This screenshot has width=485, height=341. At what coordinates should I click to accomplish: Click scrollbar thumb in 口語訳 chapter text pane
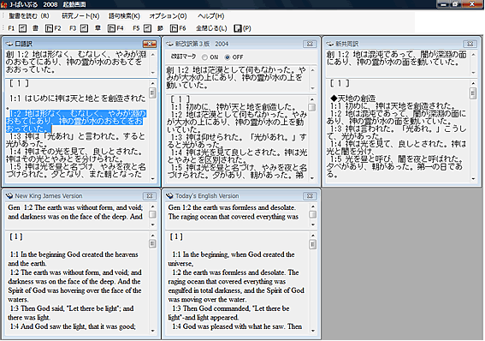tap(152, 93)
